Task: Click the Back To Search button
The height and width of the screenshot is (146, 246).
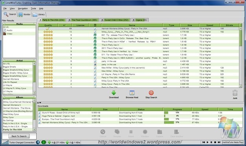Action: (19, 136)
